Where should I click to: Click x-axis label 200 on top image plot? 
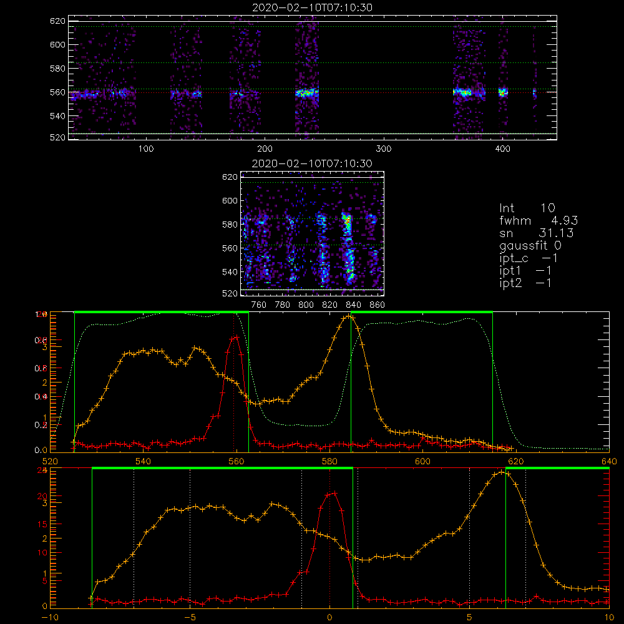pyautogui.click(x=265, y=149)
